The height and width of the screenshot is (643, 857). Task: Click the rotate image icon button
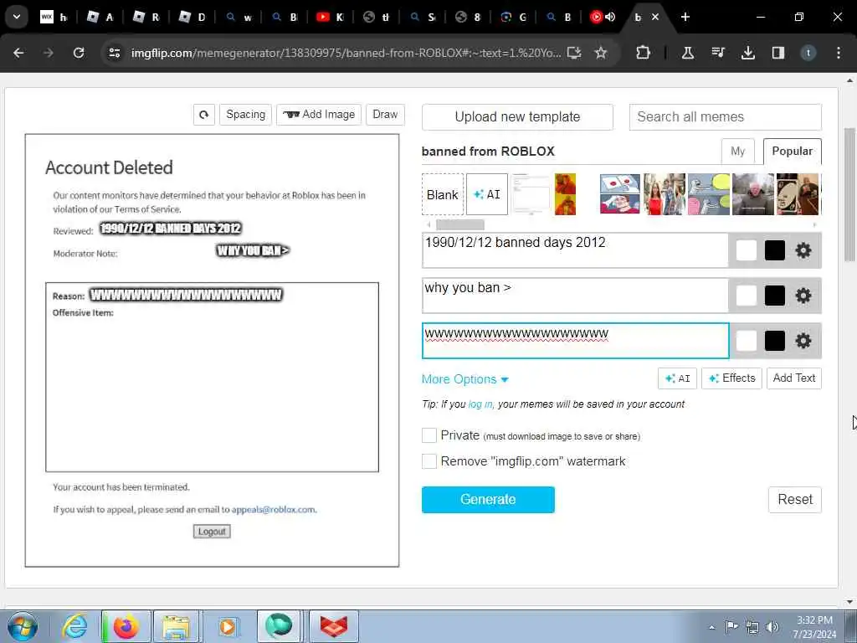point(204,115)
